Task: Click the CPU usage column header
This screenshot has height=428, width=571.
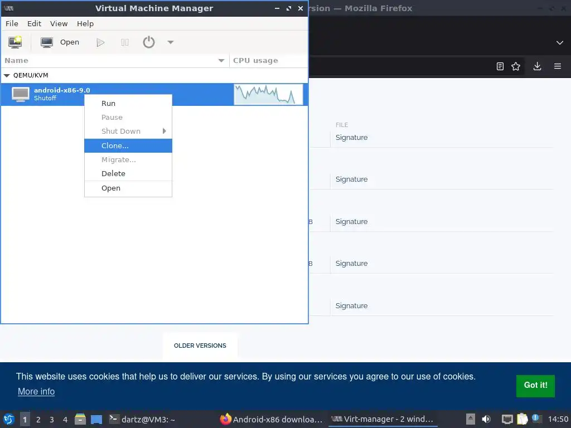Action: pyautogui.click(x=268, y=60)
